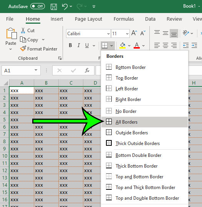Click the red Font Color button
Image resolution: width=202 pixels, height=207 pixels.
137,46
